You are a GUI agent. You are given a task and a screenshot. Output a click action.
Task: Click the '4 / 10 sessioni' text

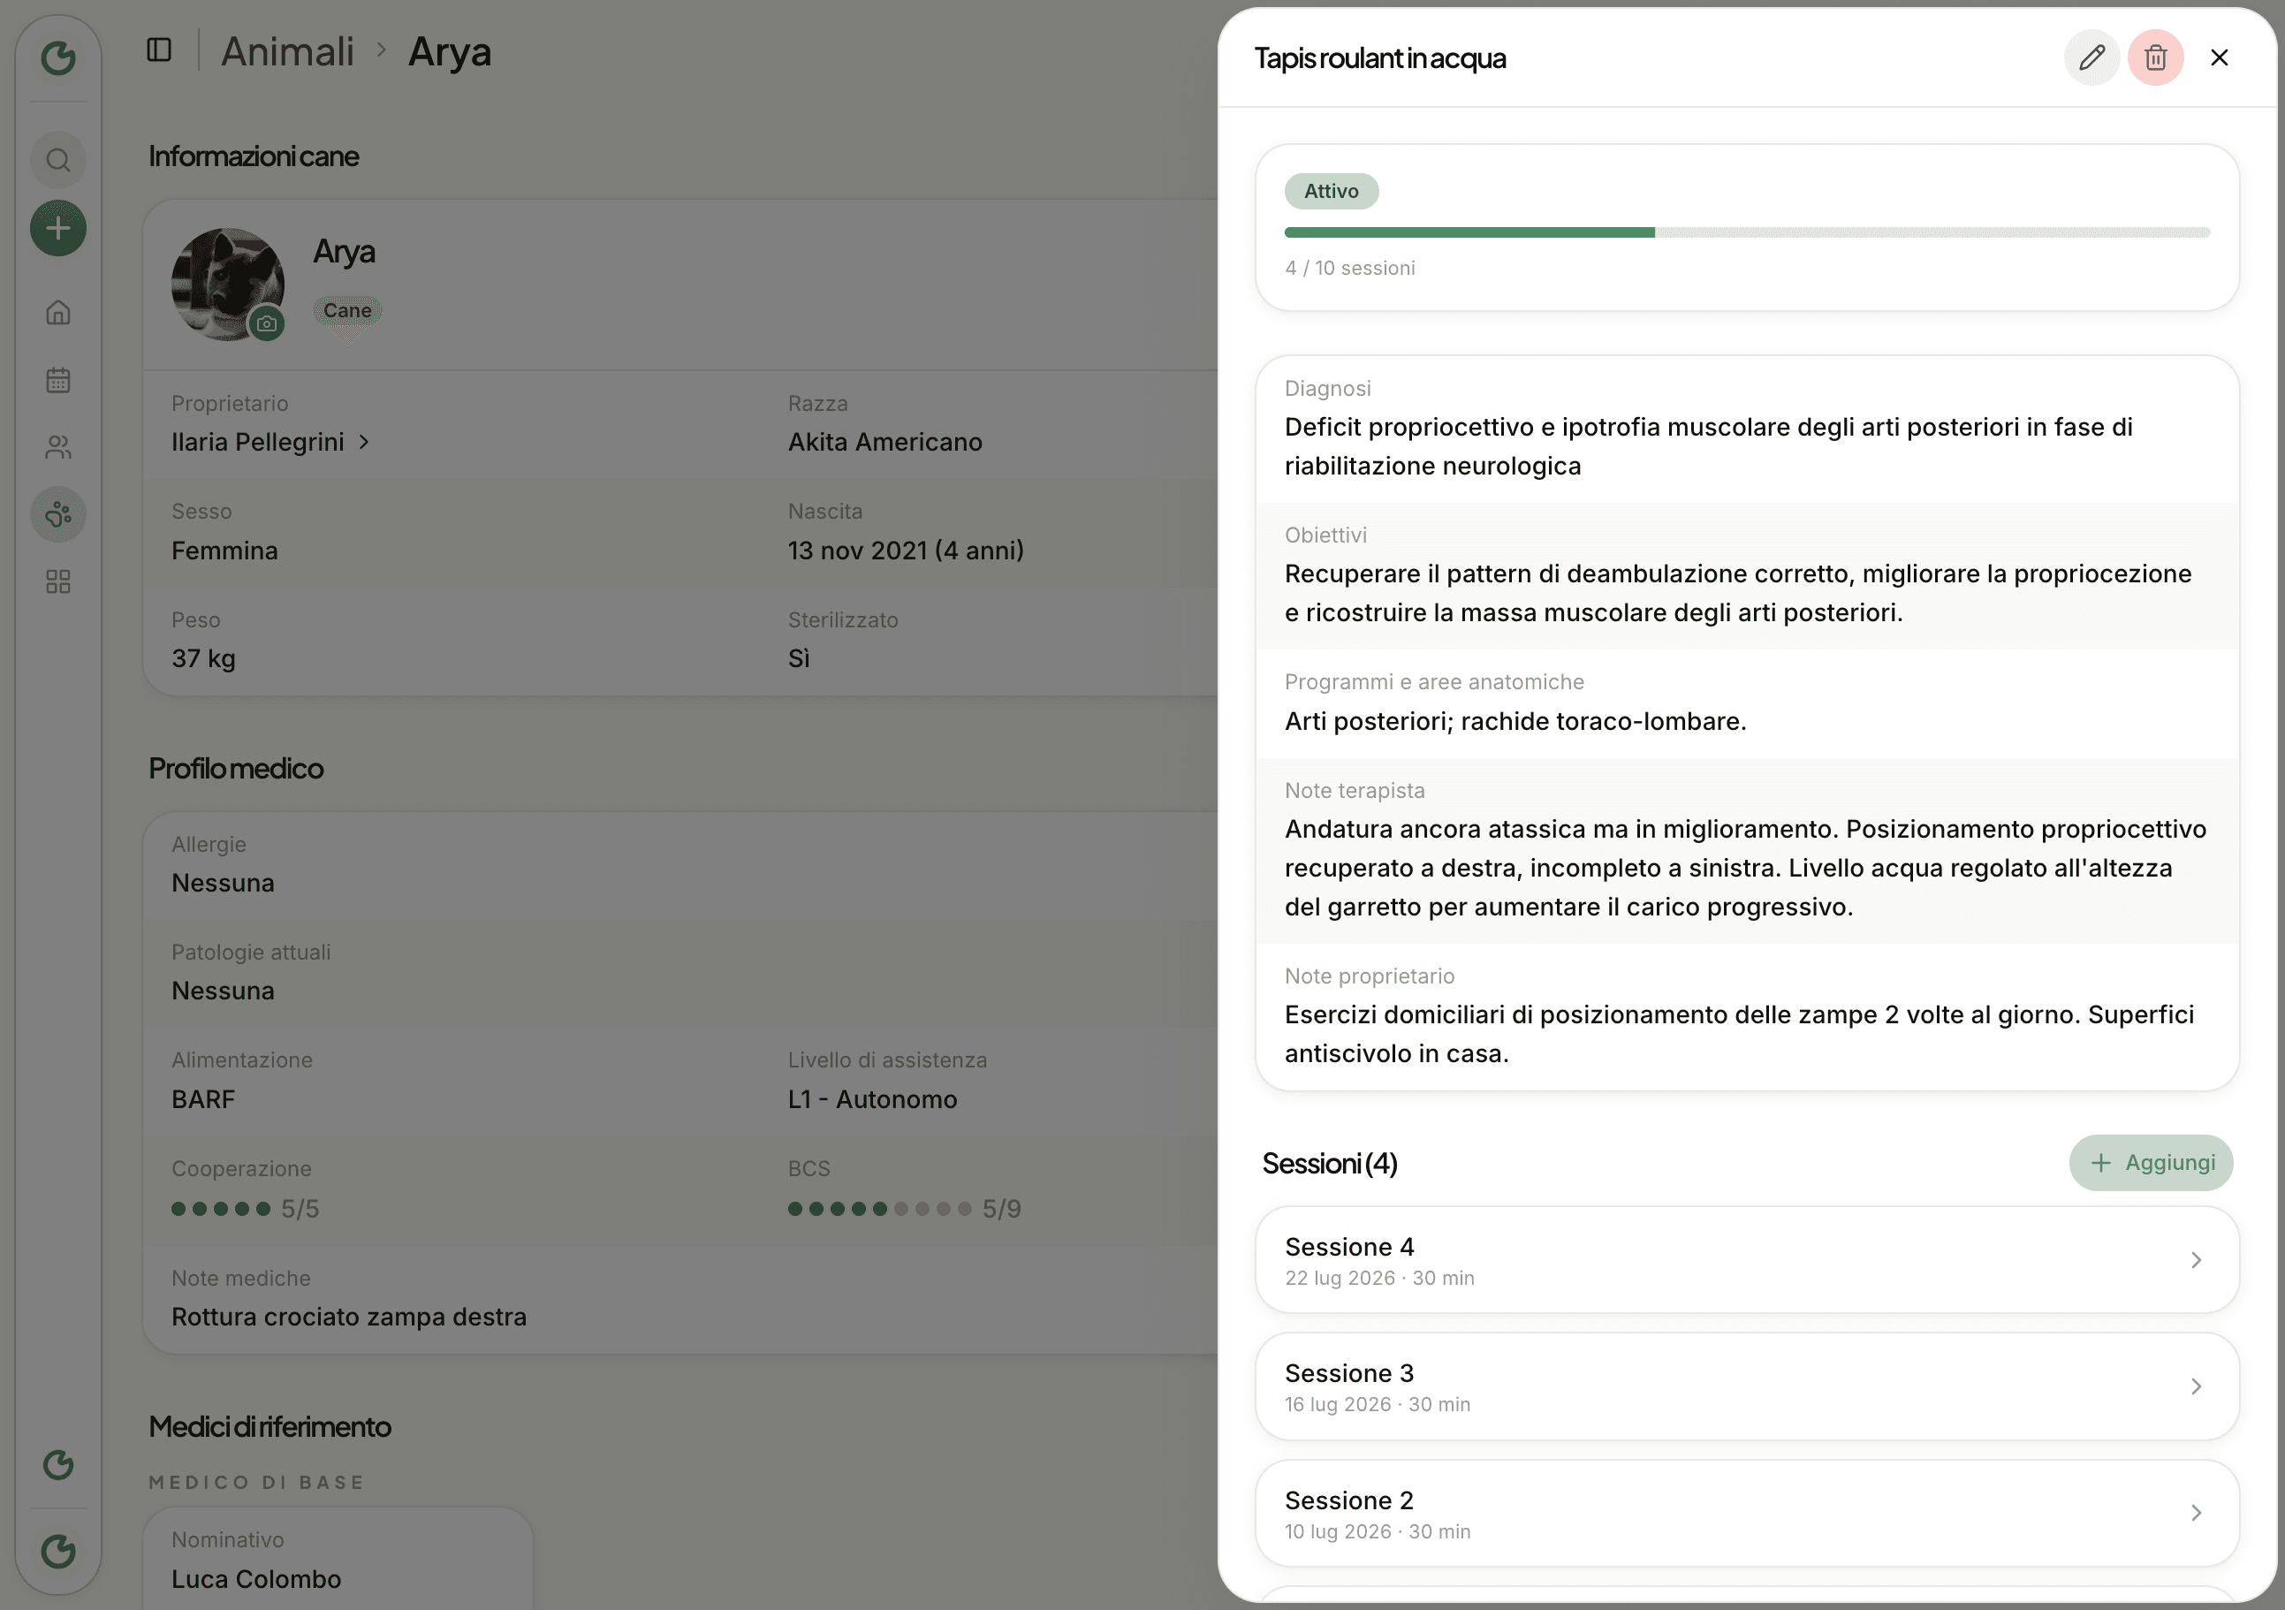[1349, 269]
